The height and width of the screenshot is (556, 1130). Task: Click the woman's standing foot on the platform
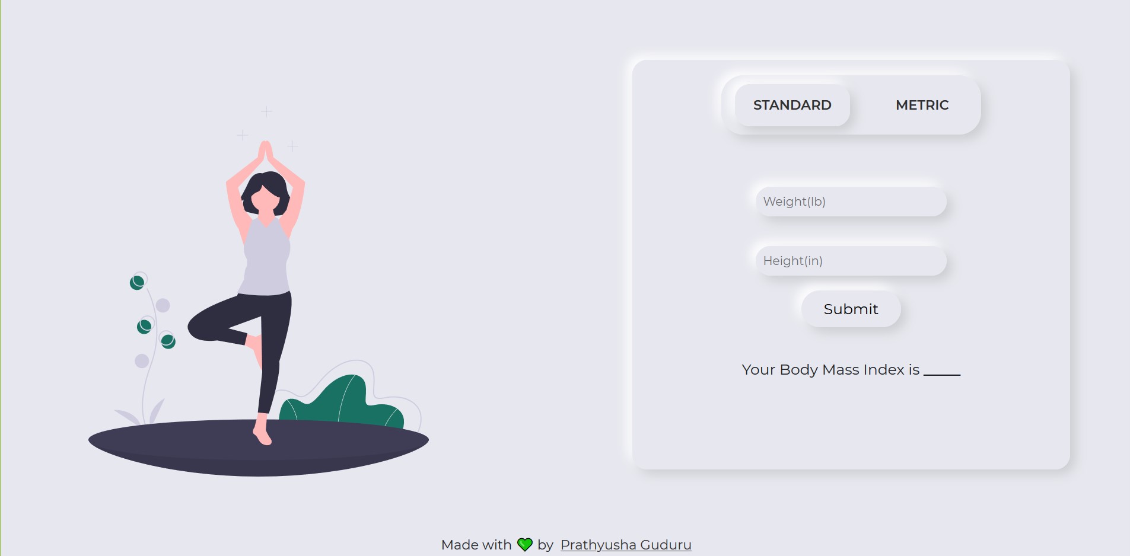[262, 432]
